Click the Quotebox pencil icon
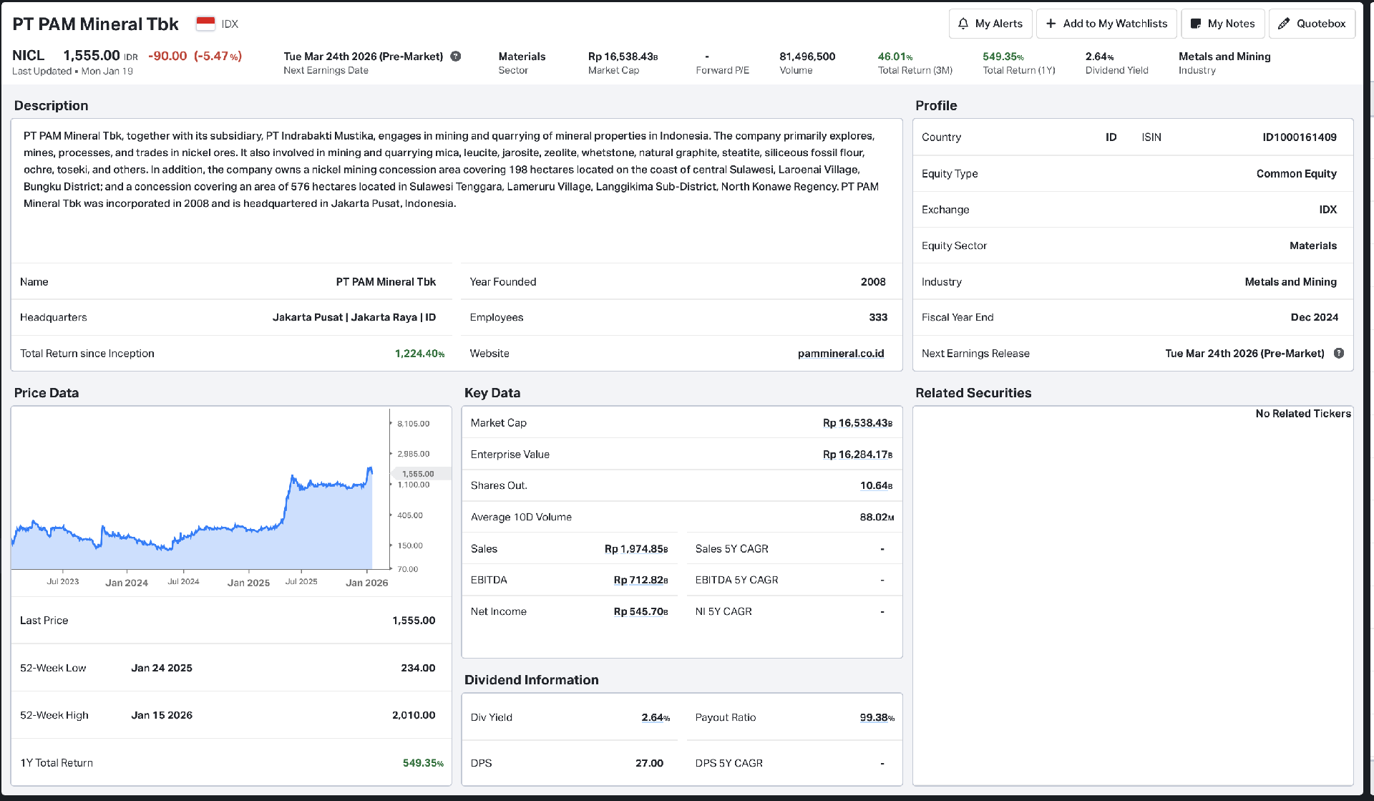 pos(1284,24)
